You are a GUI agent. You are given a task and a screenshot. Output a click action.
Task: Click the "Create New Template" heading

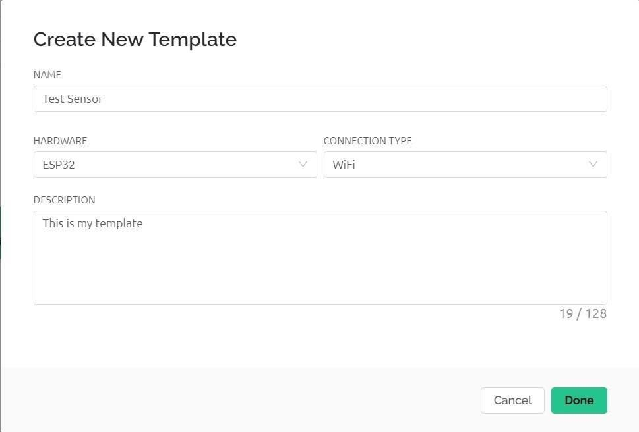(135, 40)
